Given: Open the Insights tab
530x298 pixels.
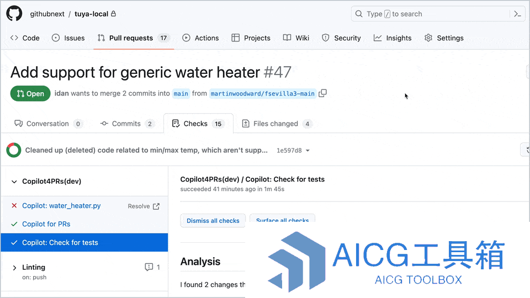Looking at the screenshot, I should click(393, 38).
